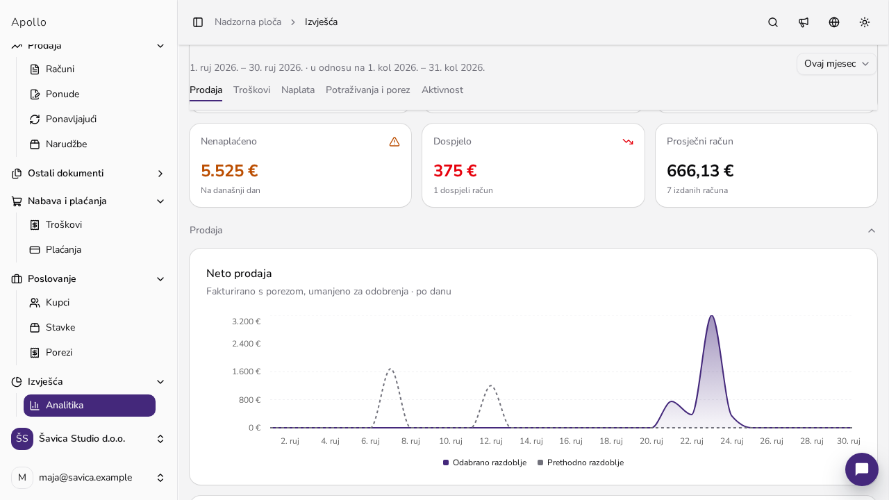Switch to the Troškovi report tab
This screenshot has height=500, width=889.
(251, 90)
